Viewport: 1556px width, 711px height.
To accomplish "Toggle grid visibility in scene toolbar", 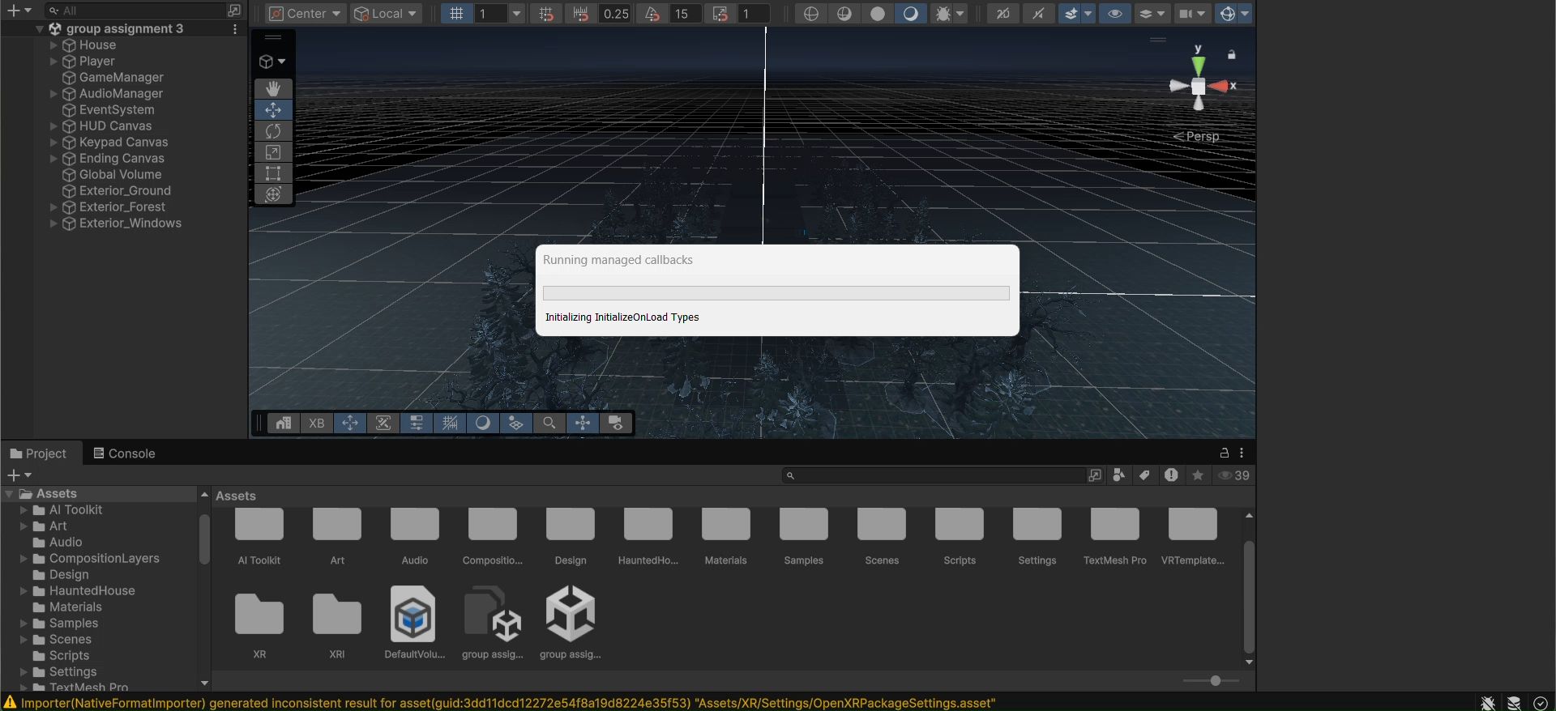I will pos(457,14).
